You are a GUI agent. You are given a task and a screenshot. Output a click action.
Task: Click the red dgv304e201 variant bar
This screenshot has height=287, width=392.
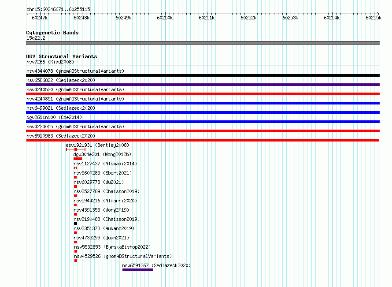pyautogui.click(x=78, y=159)
